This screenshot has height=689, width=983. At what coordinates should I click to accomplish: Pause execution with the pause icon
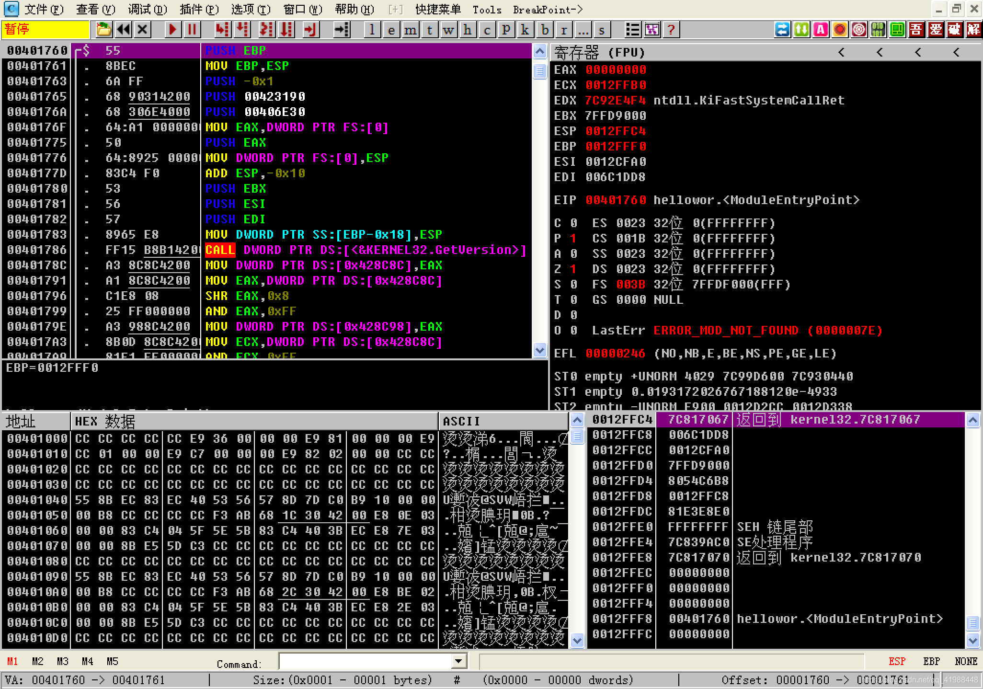click(193, 30)
